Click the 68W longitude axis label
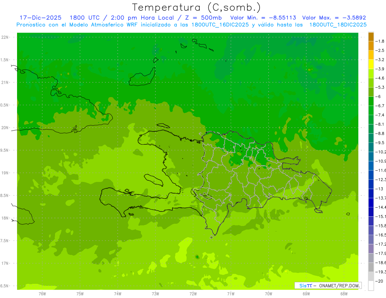 [344, 293]
